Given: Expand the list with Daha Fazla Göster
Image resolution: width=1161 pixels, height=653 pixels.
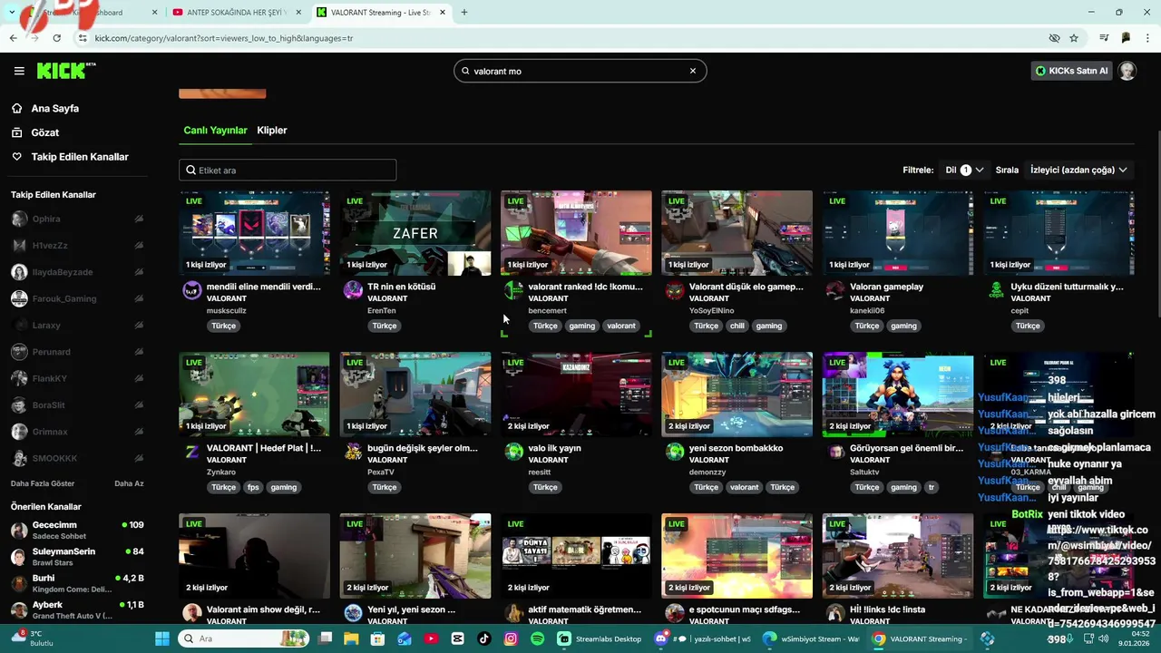Looking at the screenshot, I should point(43,483).
